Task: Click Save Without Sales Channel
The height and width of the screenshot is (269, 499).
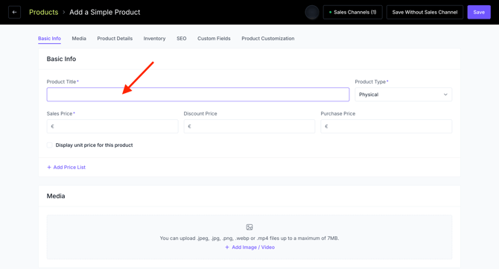Action: [x=425, y=12]
